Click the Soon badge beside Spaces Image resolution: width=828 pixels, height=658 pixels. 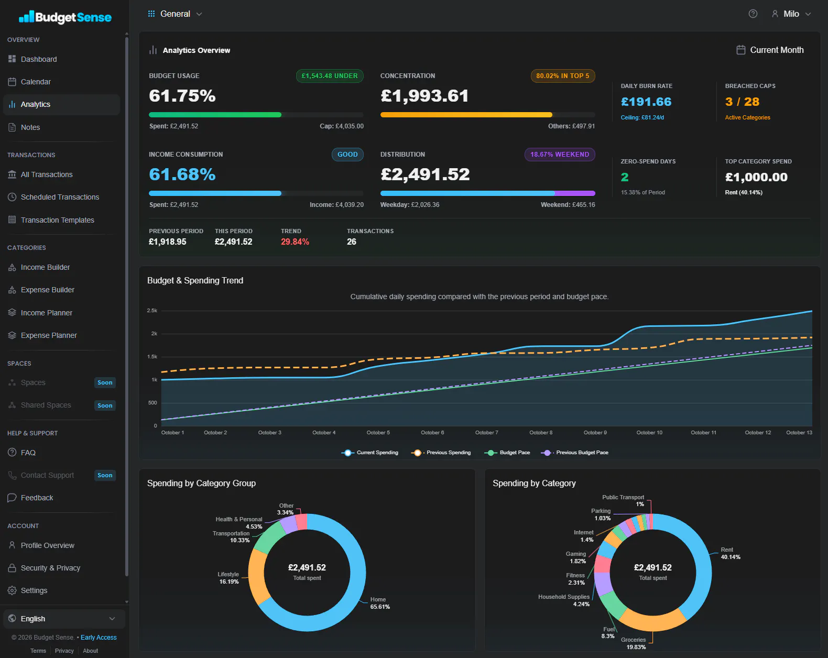tap(105, 382)
